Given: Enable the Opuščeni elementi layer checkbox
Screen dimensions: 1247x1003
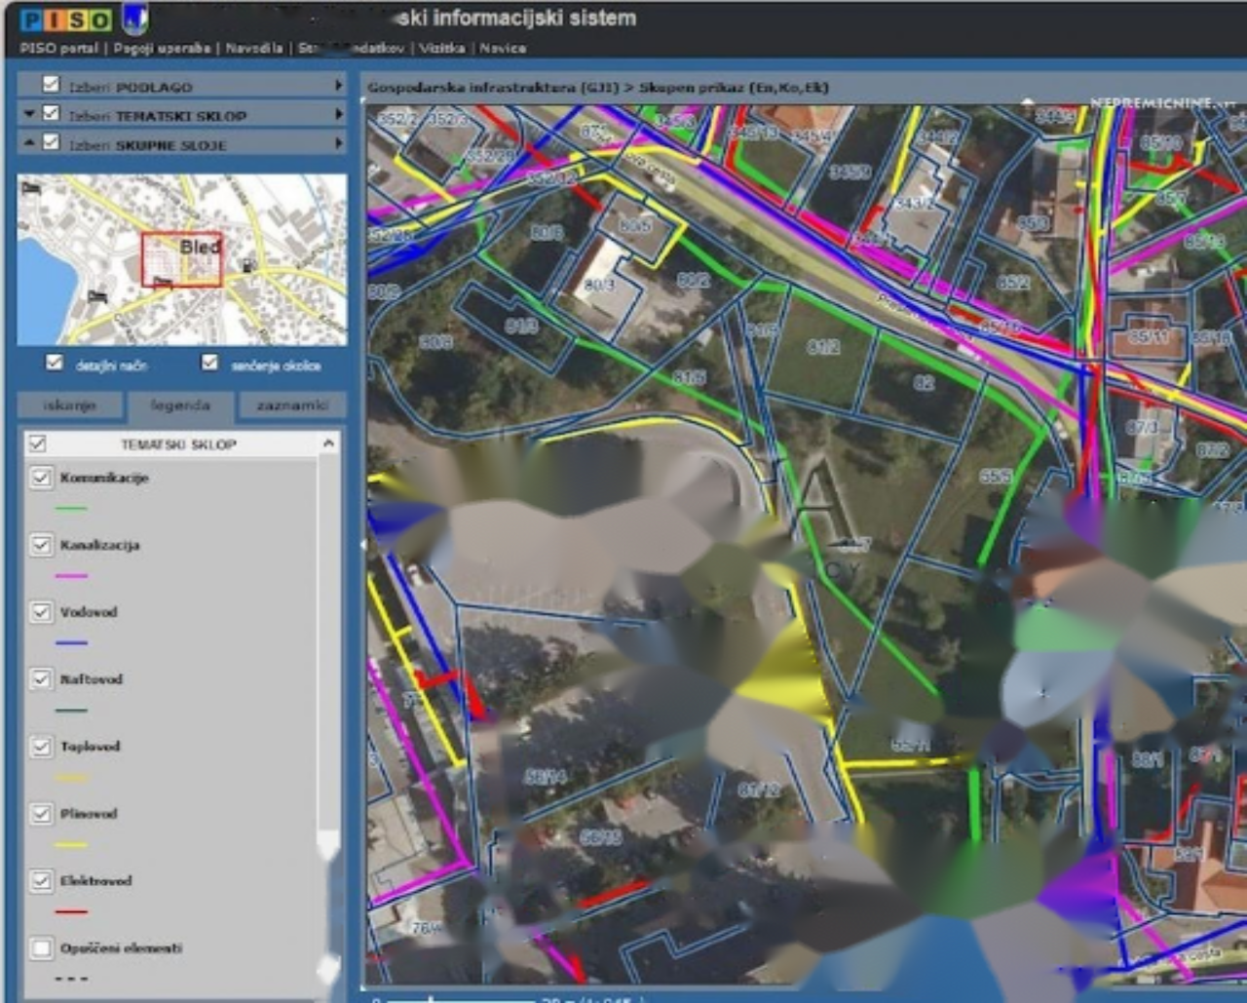Looking at the screenshot, I should click(x=41, y=947).
